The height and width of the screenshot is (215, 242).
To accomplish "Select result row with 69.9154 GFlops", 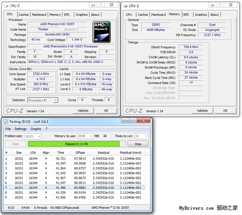I will click(x=74, y=193).
